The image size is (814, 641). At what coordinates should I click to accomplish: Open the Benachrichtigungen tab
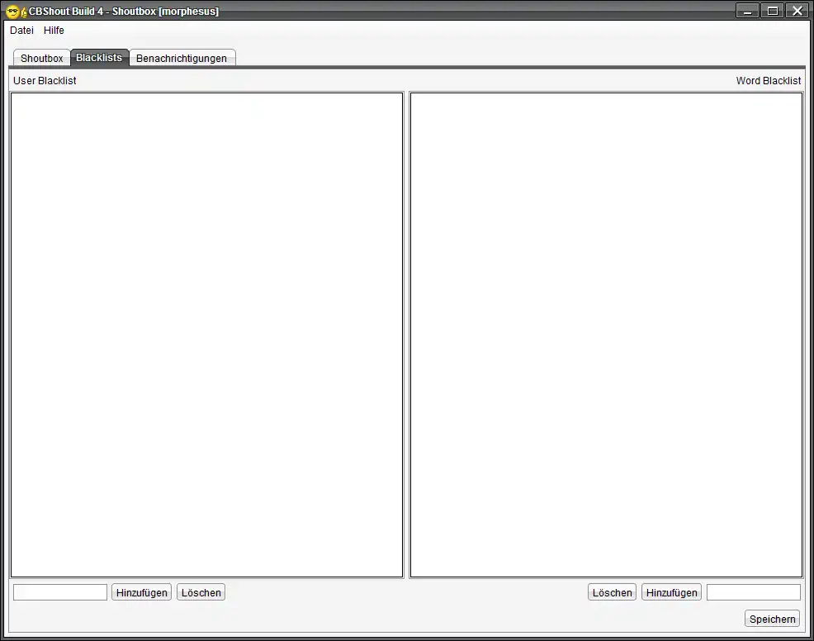(182, 58)
